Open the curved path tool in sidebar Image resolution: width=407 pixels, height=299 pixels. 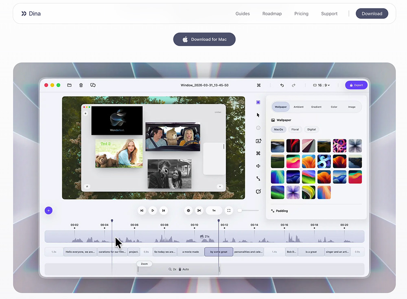tap(258, 179)
